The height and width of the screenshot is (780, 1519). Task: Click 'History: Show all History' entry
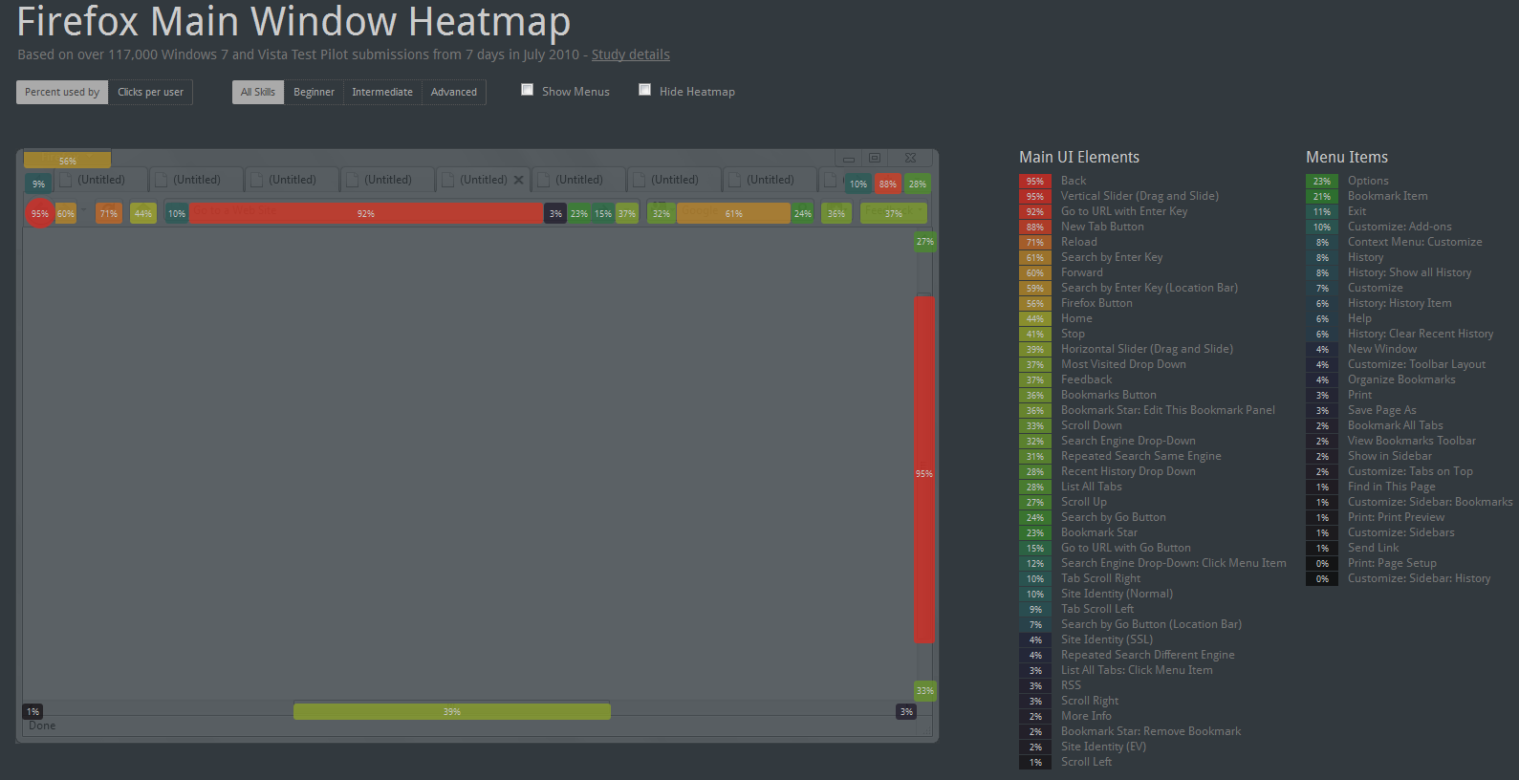pyautogui.click(x=1409, y=272)
